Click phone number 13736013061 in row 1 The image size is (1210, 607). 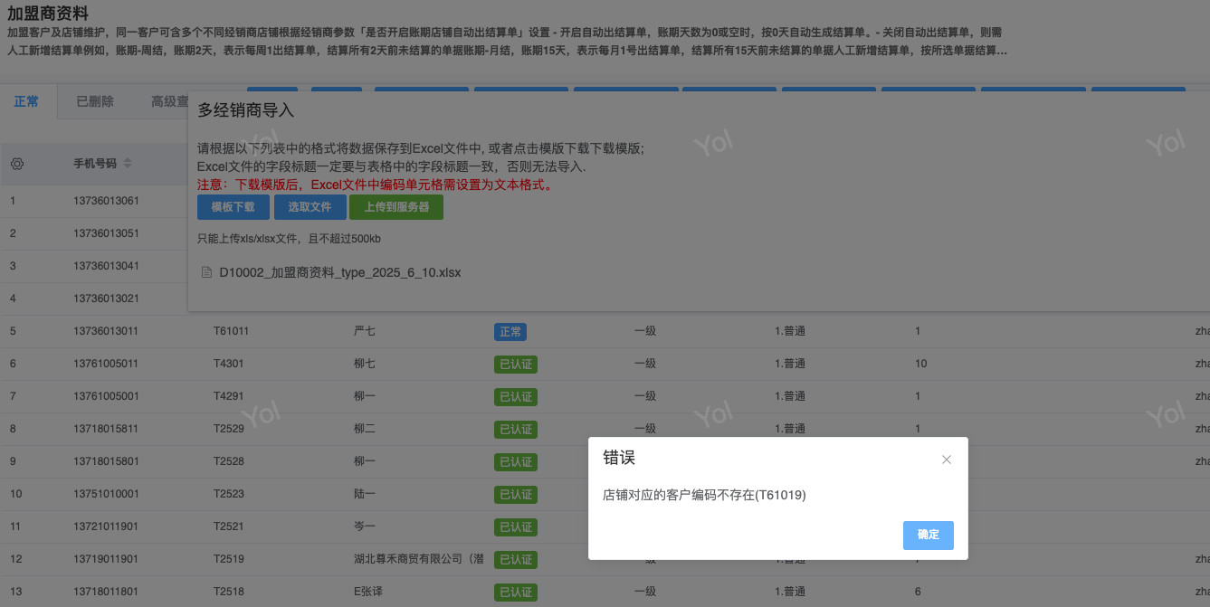click(106, 201)
